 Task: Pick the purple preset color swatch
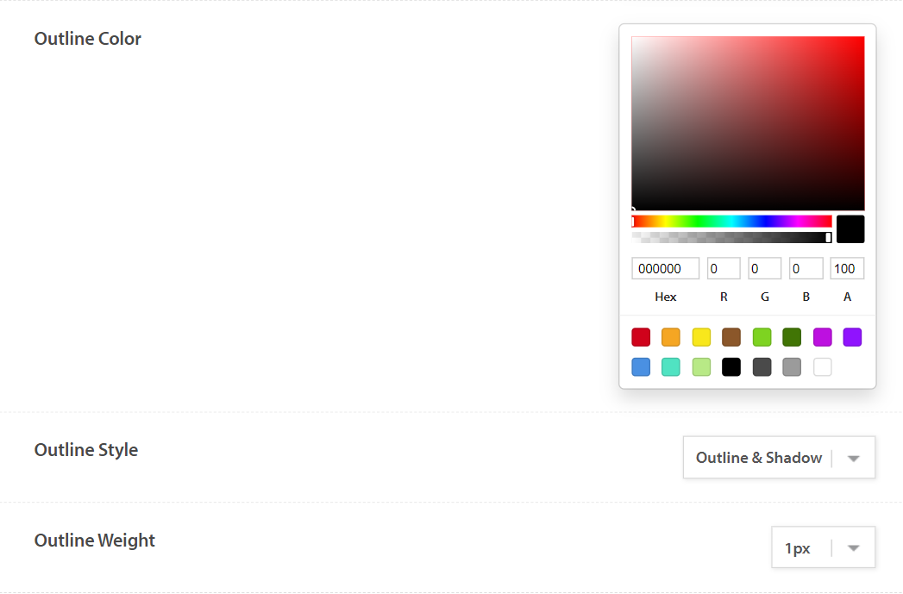point(852,337)
